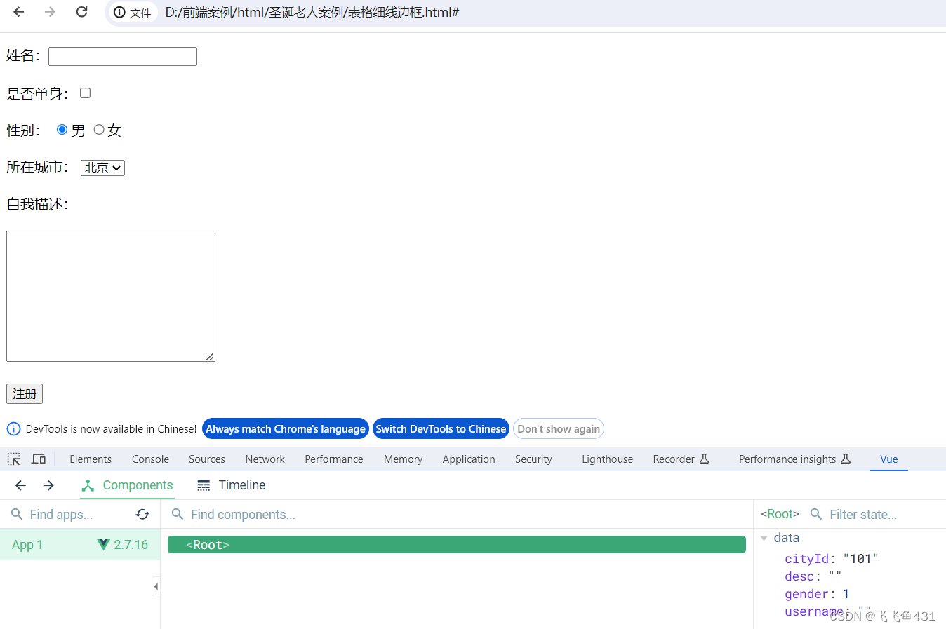The image size is (946, 629).
Task: Click into the 自我描述 textarea
Action: point(111,297)
